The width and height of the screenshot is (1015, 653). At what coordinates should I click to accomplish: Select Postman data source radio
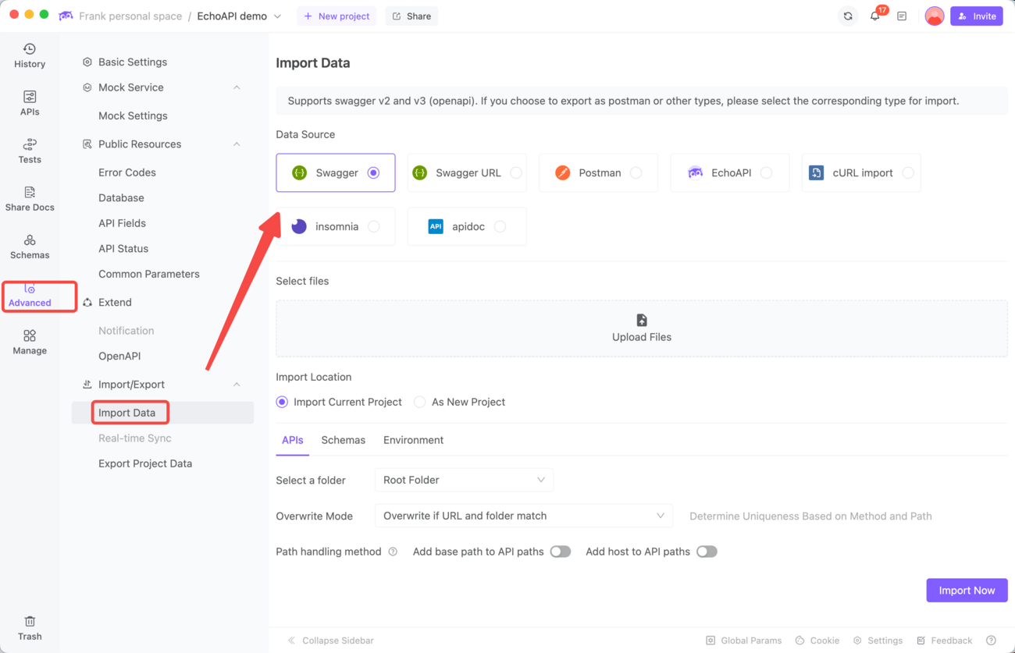(636, 173)
